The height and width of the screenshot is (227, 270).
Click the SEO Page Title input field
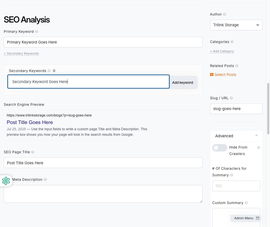[103, 163]
